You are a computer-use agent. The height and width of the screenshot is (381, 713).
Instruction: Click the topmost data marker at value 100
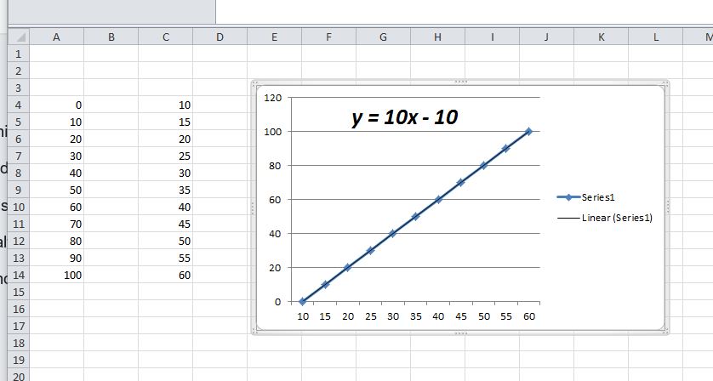[528, 131]
